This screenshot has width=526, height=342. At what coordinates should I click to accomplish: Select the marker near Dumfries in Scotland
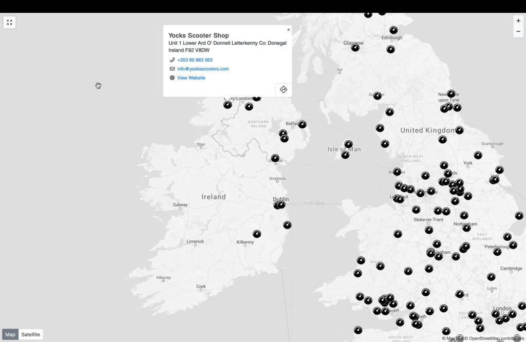point(378,96)
